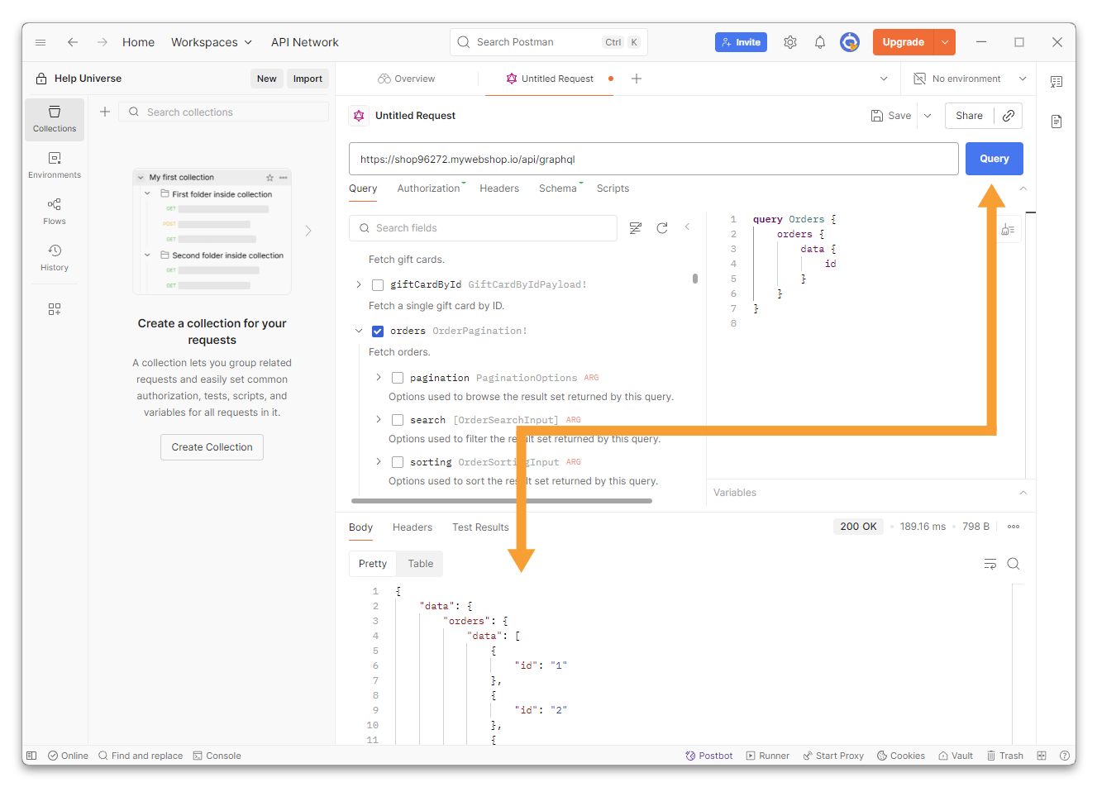This screenshot has width=1097, height=787.
Task: Switch to the request Headers tab
Action: (499, 188)
